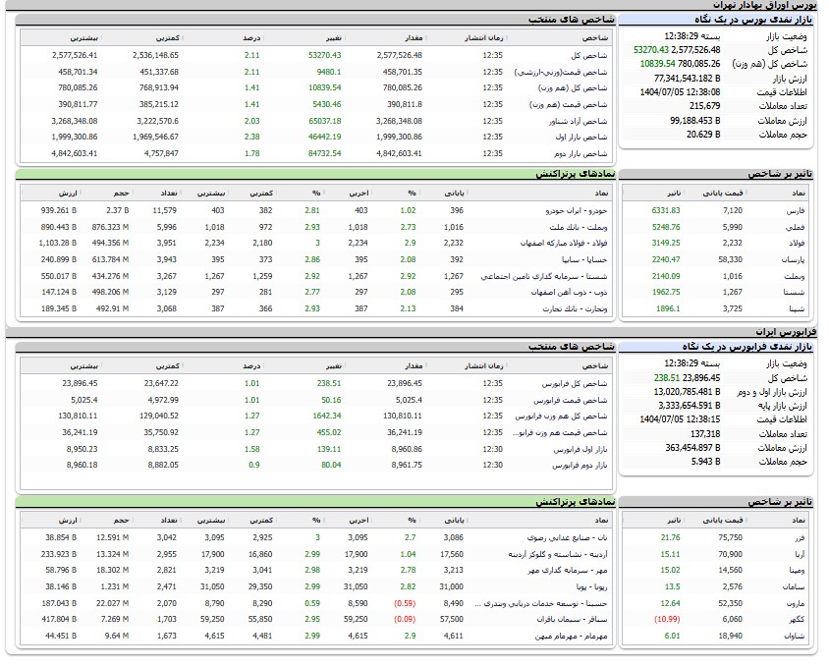The width and height of the screenshot is (829, 667).
Task: Select فارس in the index impact table
Action: pos(796,210)
